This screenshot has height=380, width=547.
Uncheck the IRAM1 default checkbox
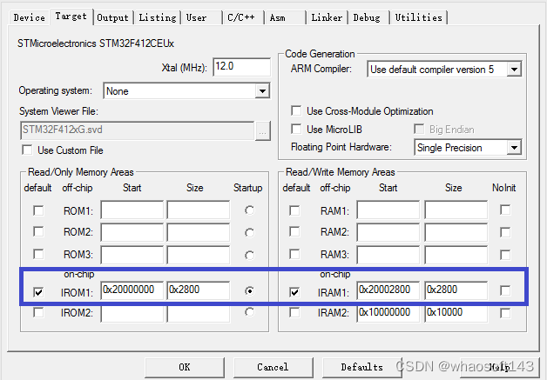[x=294, y=292]
